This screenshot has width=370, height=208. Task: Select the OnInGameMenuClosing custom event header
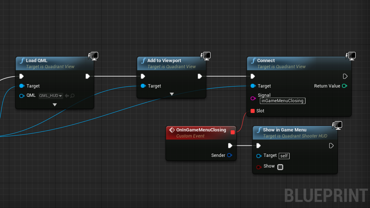pyautogui.click(x=201, y=130)
